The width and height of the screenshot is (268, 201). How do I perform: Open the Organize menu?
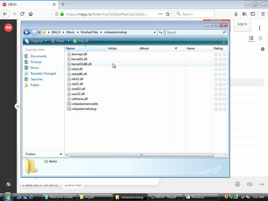tap(36, 41)
